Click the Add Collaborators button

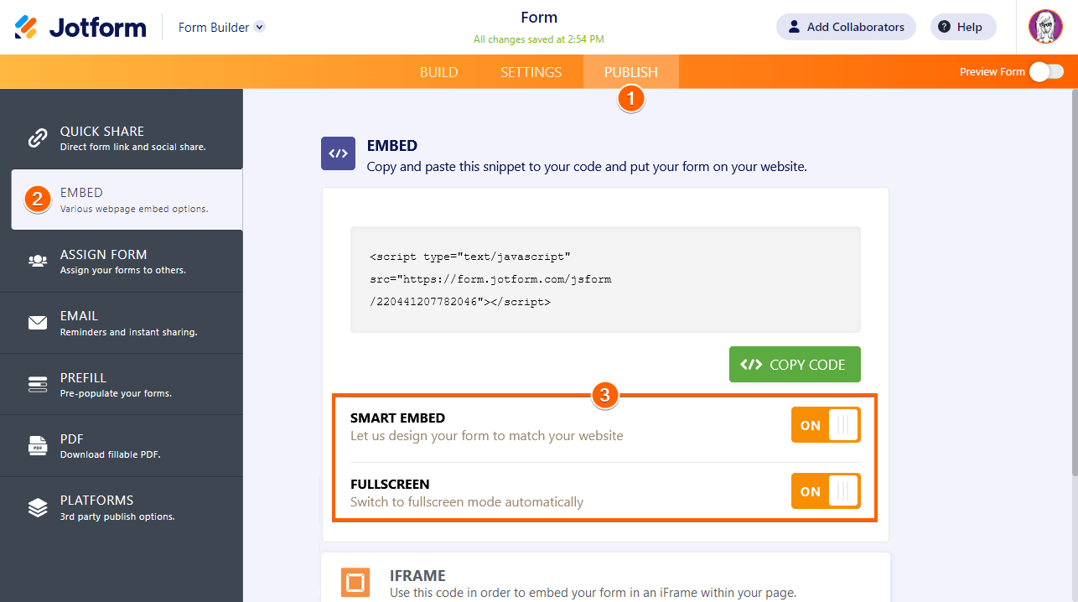tap(846, 27)
